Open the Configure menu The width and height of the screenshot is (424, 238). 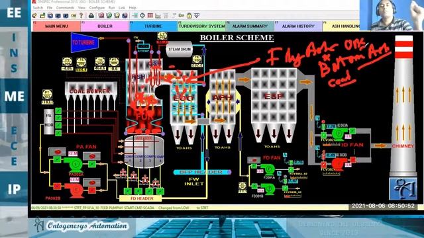(97, 8)
